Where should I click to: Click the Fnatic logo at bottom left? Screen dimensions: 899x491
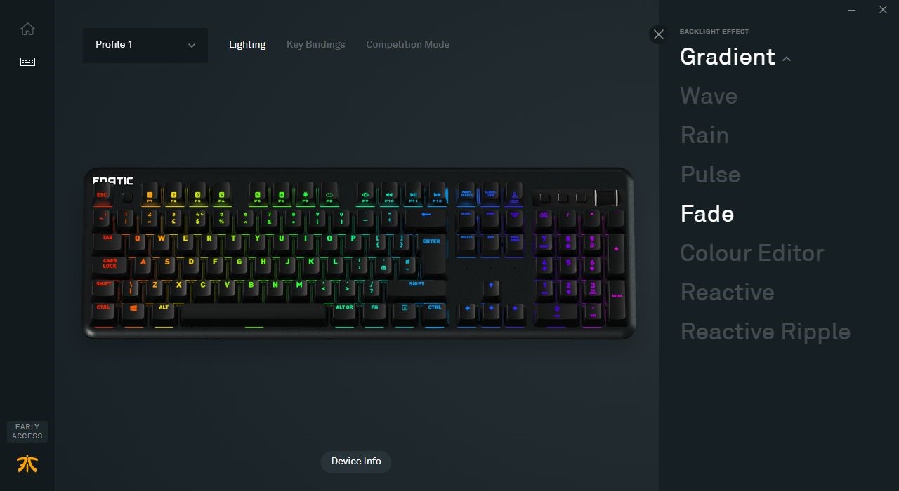pyautogui.click(x=27, y=464)
